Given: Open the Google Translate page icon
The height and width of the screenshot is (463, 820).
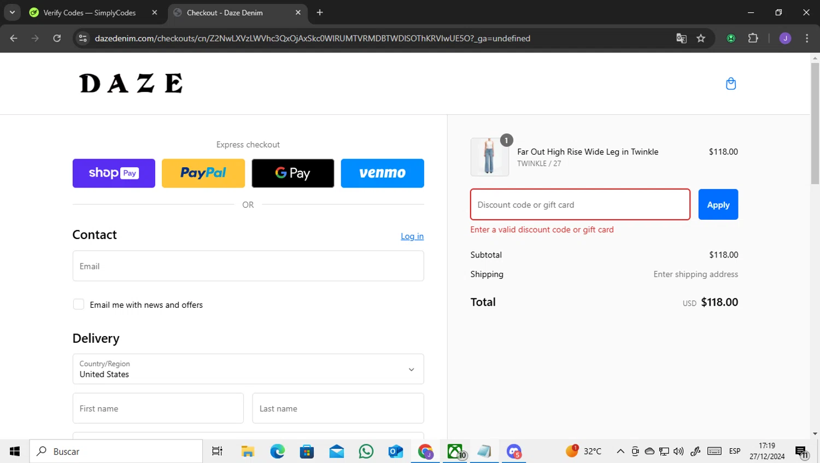Looking at the screenshot, I should tap(681, 38).
